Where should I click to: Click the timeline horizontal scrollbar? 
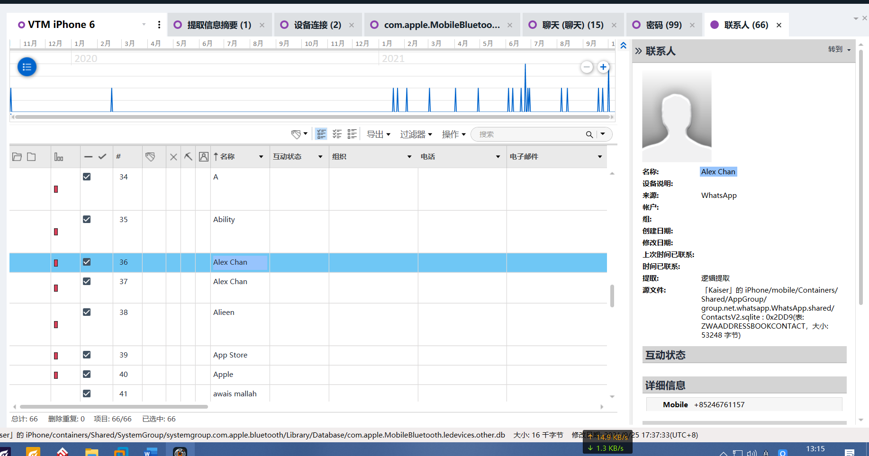(x=313, y=116)
